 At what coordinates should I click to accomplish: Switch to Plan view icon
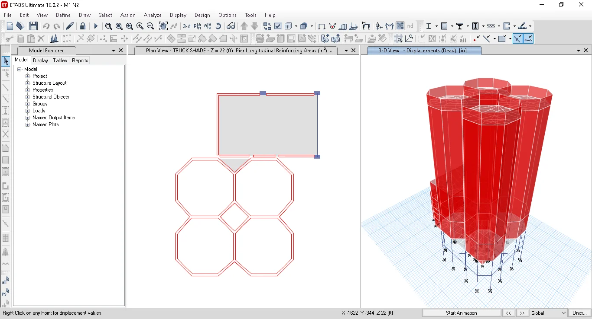(197, 26)
